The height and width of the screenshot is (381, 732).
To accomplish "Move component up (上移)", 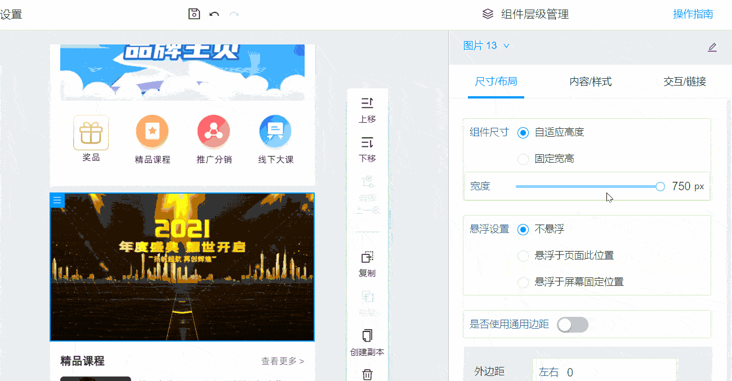I will (367, 110).
